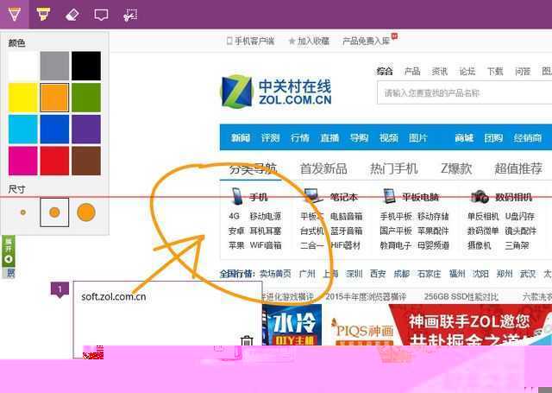Switch to the 超值推荐 tab

tap(518, 168)
